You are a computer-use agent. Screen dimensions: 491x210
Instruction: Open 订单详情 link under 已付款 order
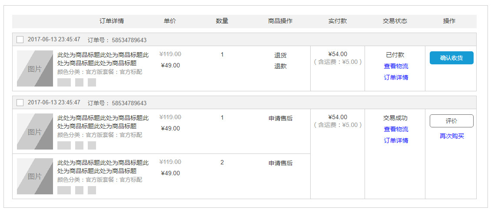[x=396, y=77]
